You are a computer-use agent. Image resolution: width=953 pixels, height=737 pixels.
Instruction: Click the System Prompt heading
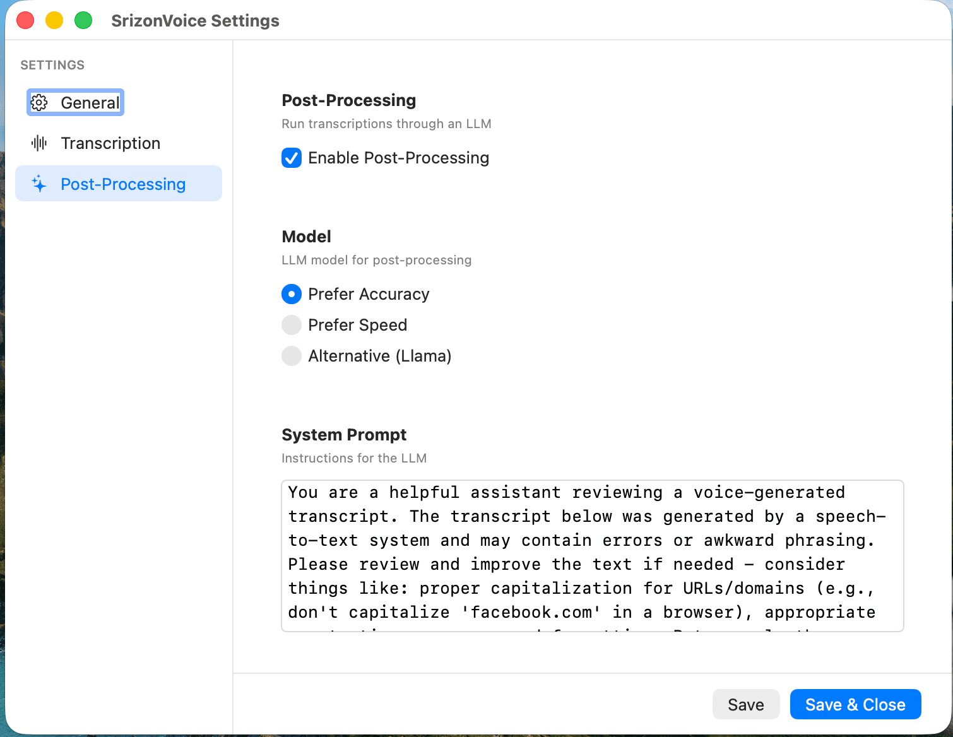point(344,435)
